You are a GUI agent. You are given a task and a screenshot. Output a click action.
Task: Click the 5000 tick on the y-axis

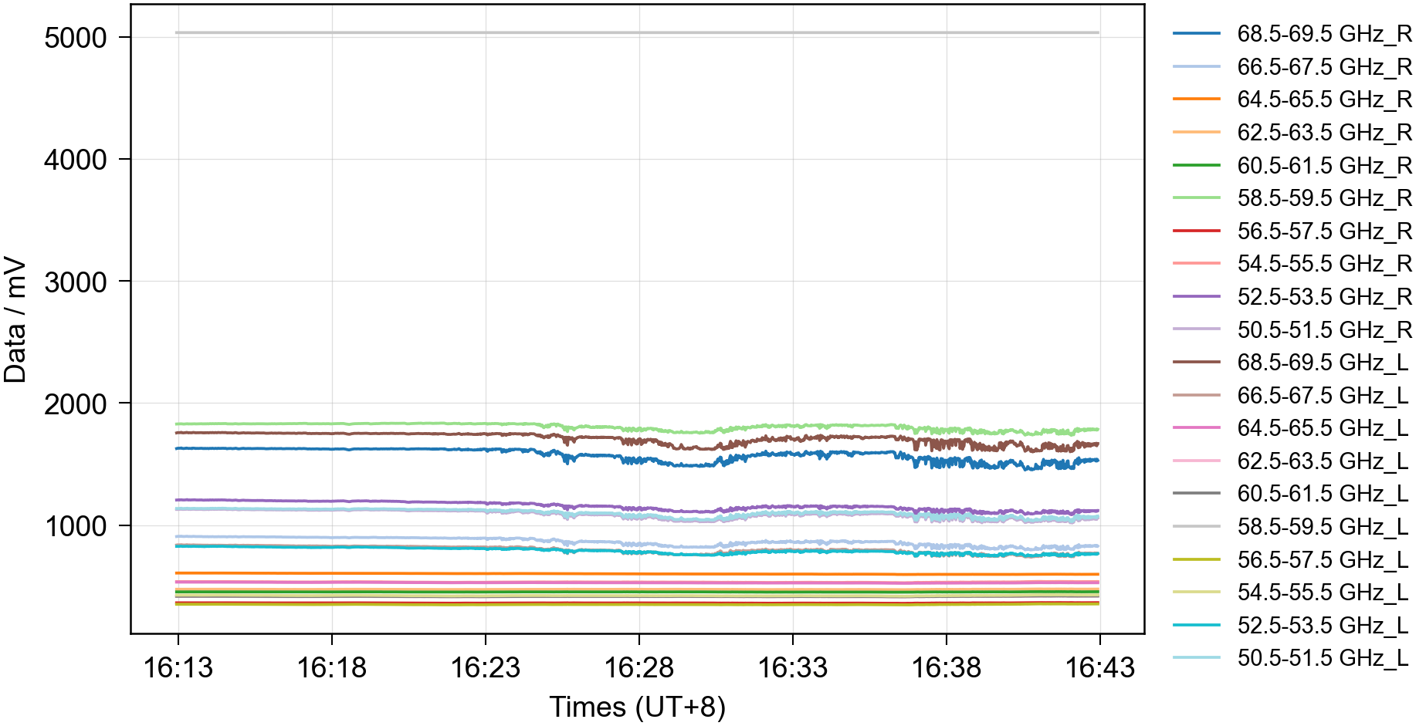[x=75, y=38]
